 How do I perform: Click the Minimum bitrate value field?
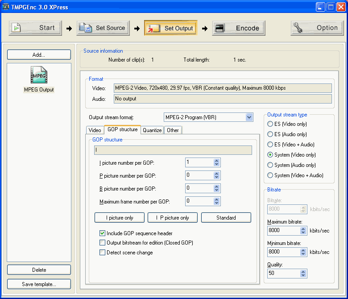pyautogui.click(x=284, y=252)
